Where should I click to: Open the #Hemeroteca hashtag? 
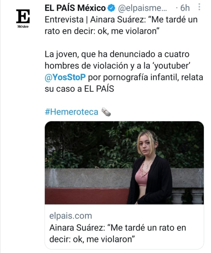coord(71,112)
